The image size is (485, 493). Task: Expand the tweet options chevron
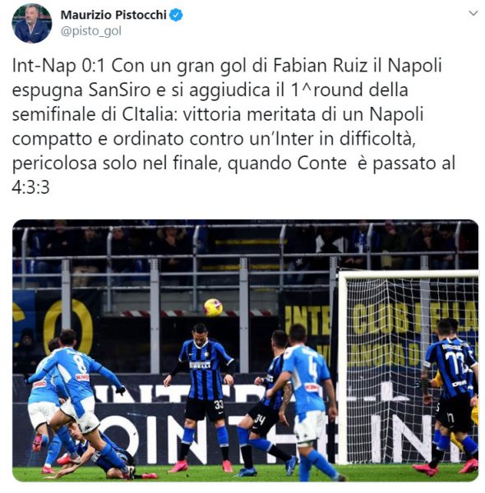tap(473, 13)
